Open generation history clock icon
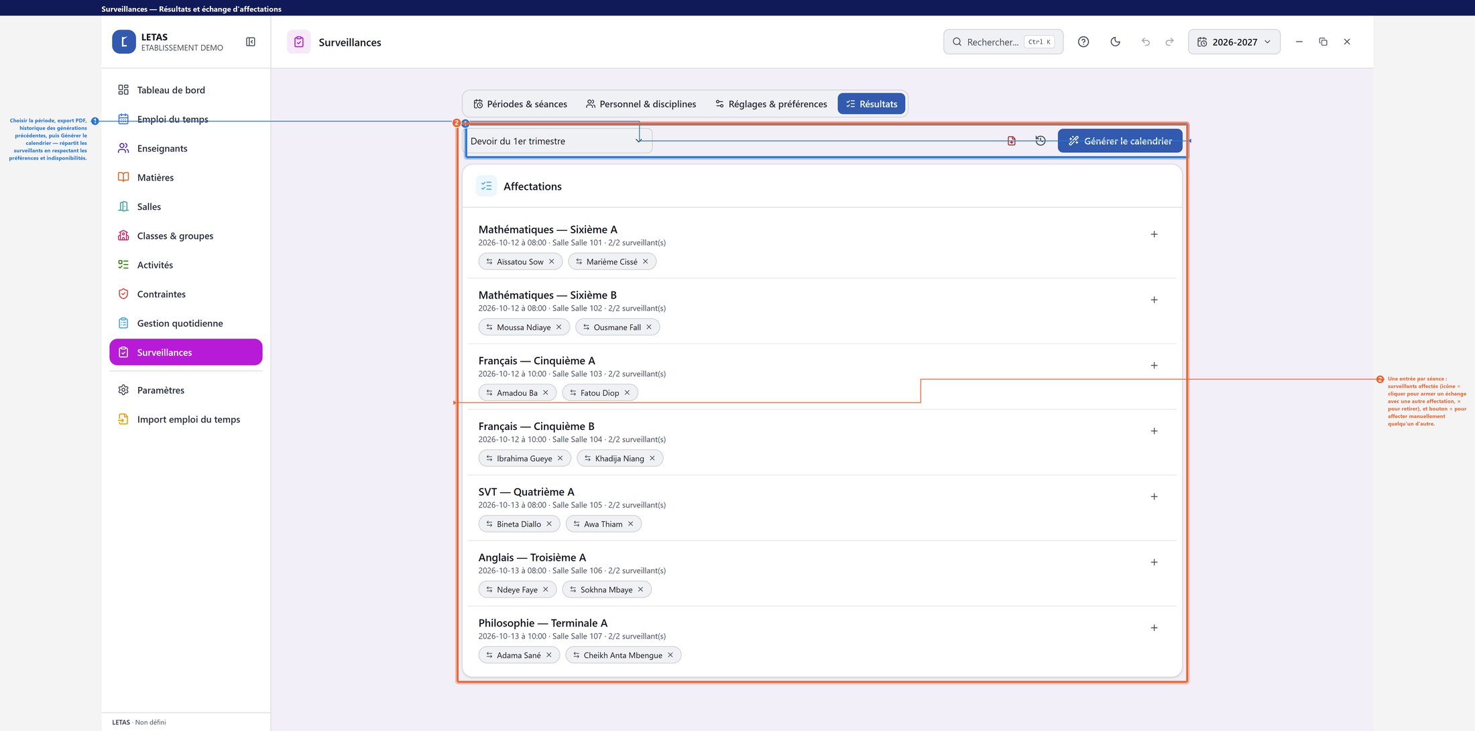1475x731 pixels. (1041, 141)
